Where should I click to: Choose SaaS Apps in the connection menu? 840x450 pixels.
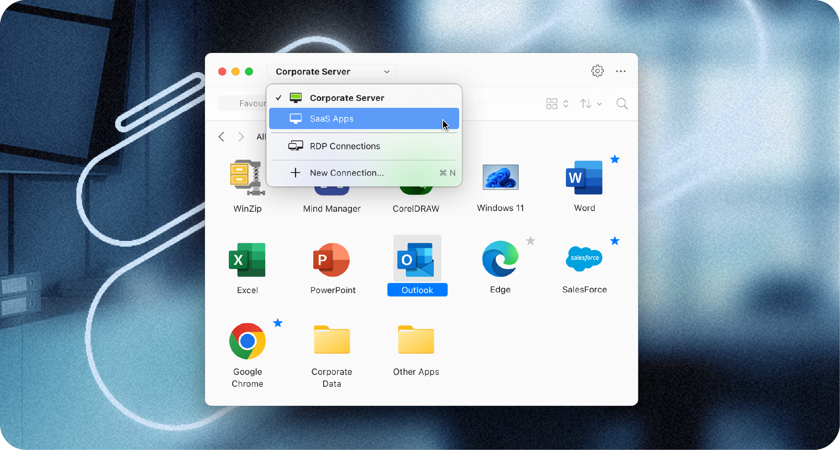(x=364, y=119)
